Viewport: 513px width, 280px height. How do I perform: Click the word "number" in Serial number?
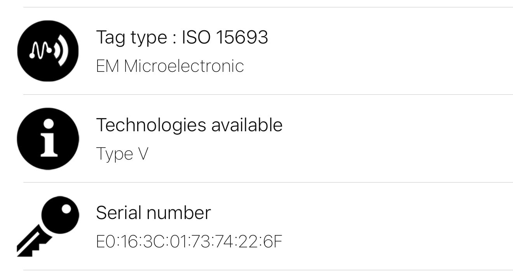(x=179, y=213)
